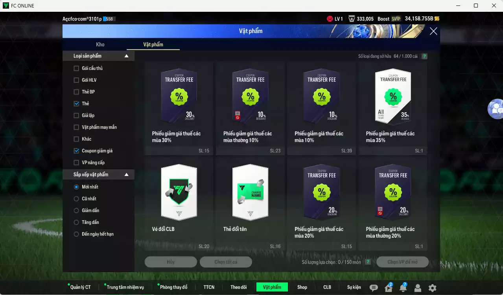This screenshot has height=295, width=503.
Task: Select the Thẻ đổi tên item card
Action: click(250, 203)
